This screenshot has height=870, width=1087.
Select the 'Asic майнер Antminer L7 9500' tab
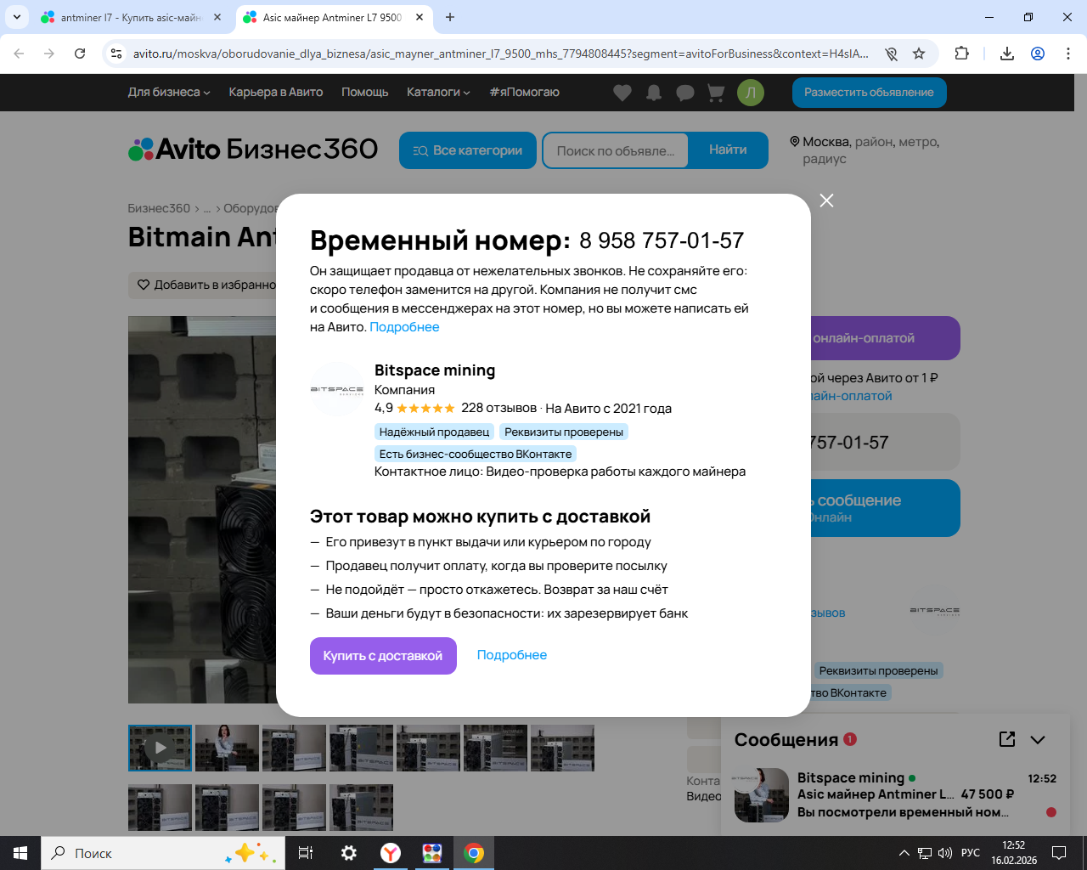tap(332, 17)
